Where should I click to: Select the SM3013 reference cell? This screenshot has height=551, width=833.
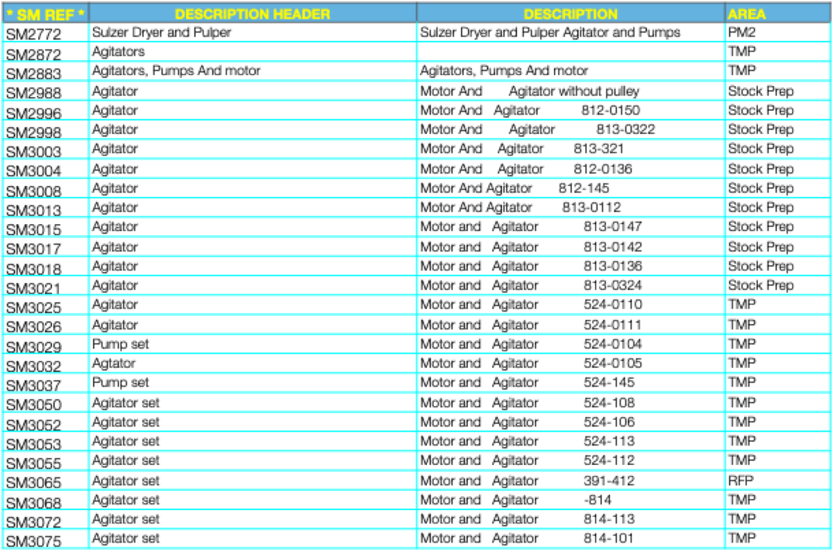[x=46, y=209]
